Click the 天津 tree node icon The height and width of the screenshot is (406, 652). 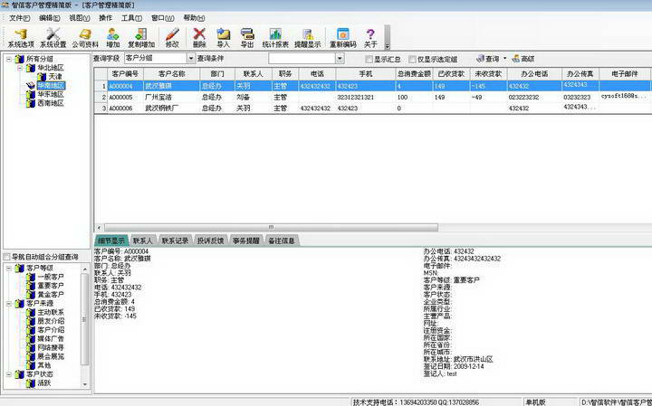(42, 76)
